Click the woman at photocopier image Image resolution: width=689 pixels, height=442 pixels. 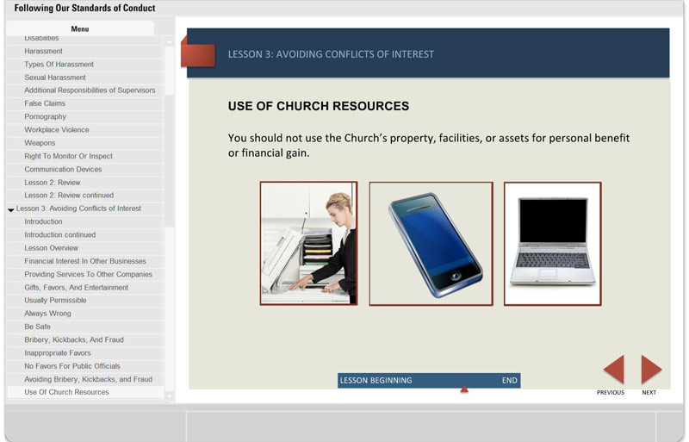pyautogui.click(x=308, y=243)
